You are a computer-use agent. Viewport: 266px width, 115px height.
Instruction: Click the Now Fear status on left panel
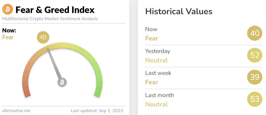[8, 37]
